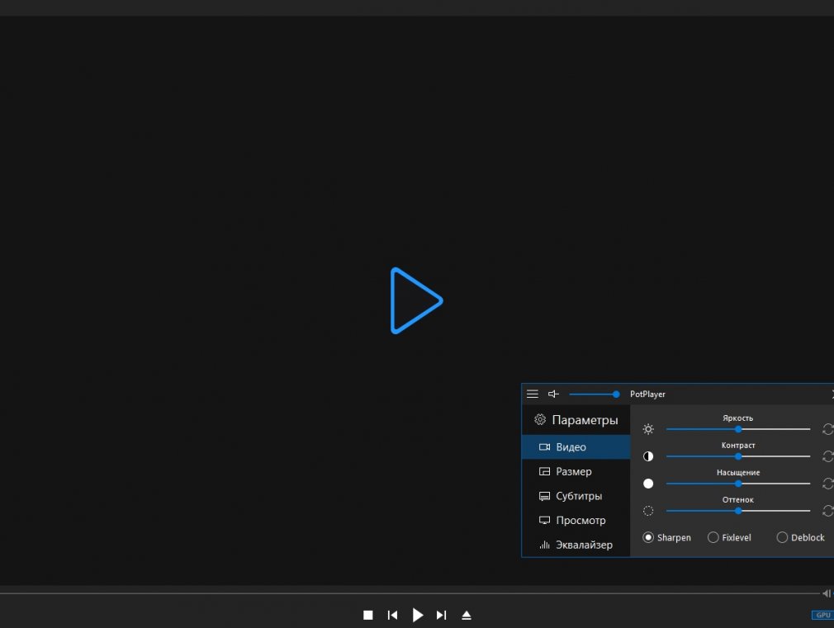This screenshot has height=628, width=834.
Task: Click the Параметры header with the gear
Action: [576, 420]
